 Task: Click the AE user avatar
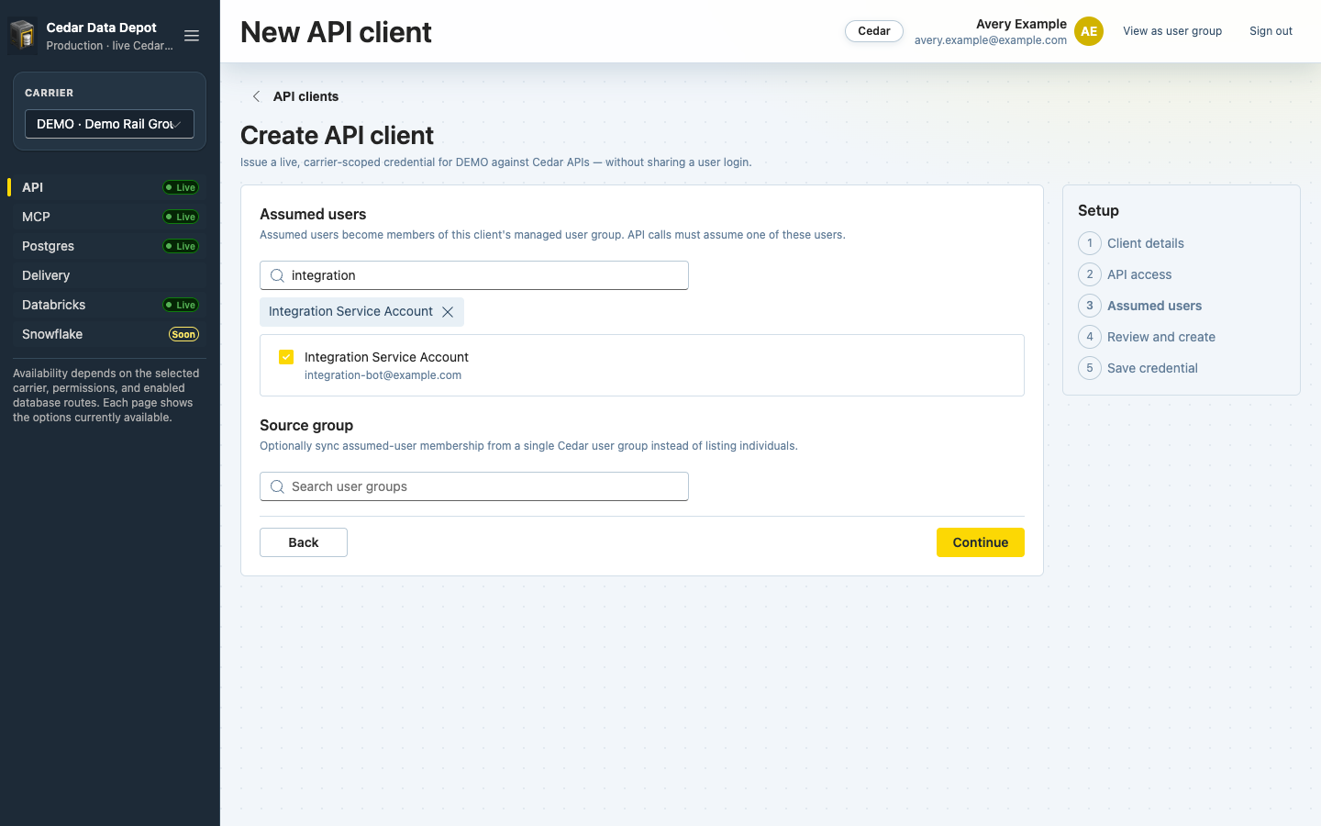(1089, 31)
